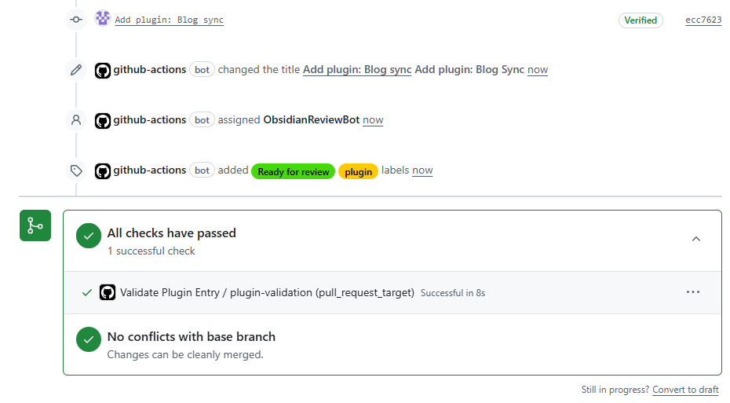Click Convert to draft link

pos(685,390)
